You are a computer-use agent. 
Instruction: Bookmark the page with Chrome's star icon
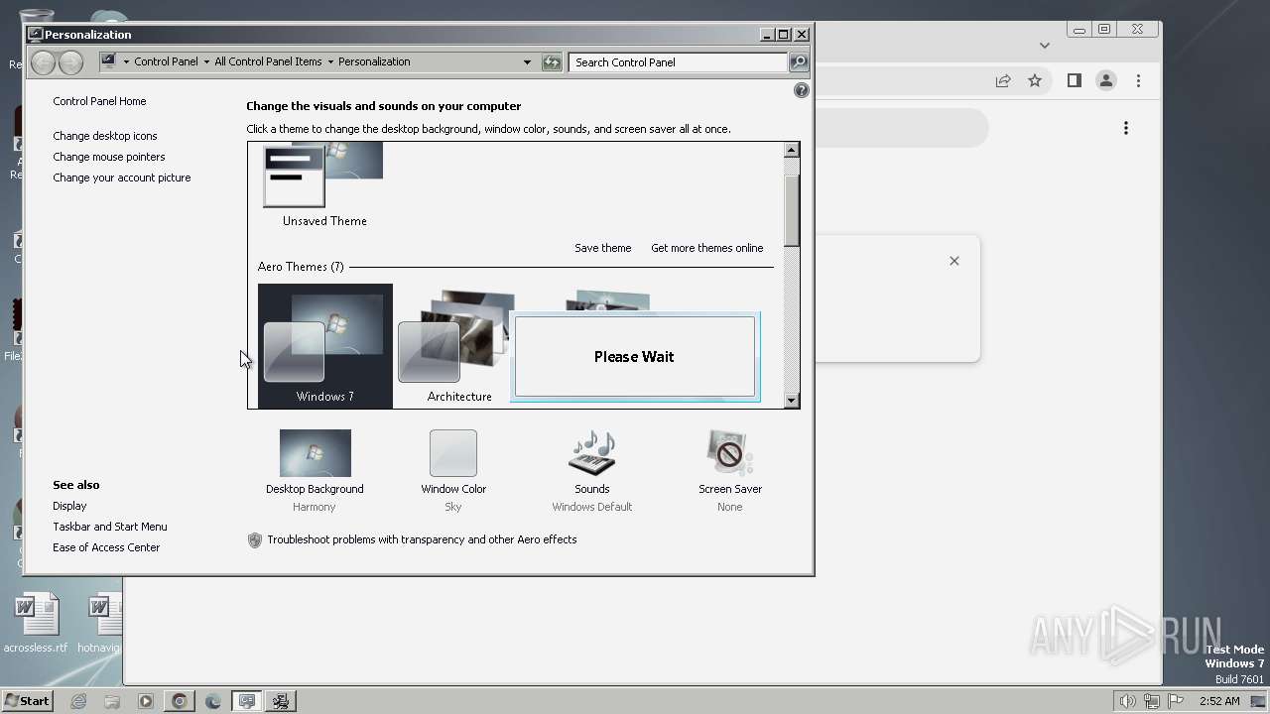pos(1035,80)
